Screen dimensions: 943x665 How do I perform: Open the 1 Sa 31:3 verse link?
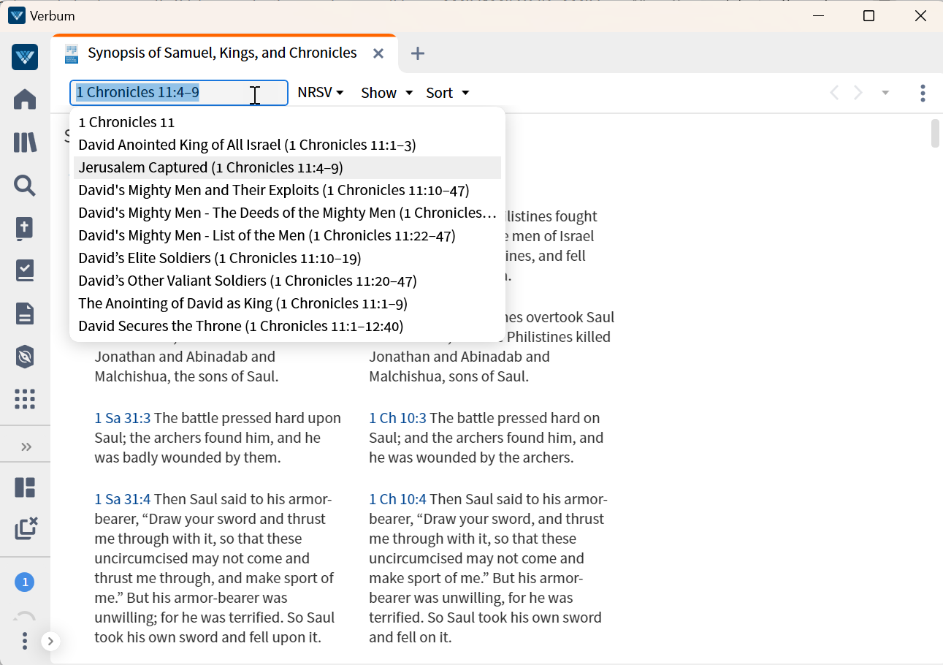(x=123, y=418)
